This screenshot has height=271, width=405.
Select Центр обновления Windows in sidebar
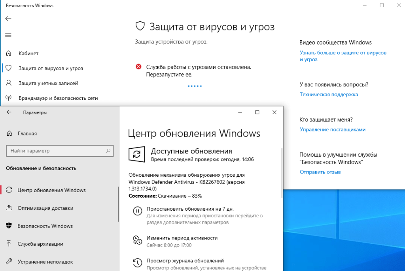pyautogui.click(x=51, y=190)
